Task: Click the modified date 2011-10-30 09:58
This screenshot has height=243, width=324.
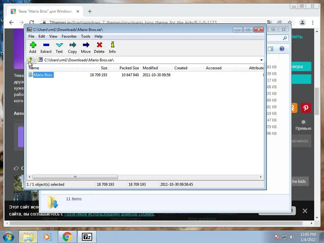Action: 156,75
